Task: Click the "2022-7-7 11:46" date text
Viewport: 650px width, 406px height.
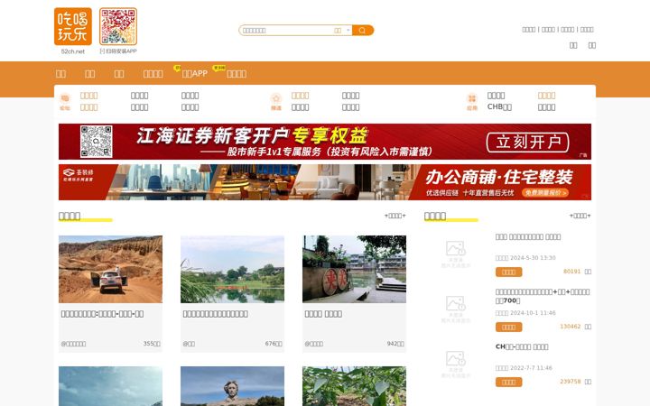Action: [x=531, y=368]
